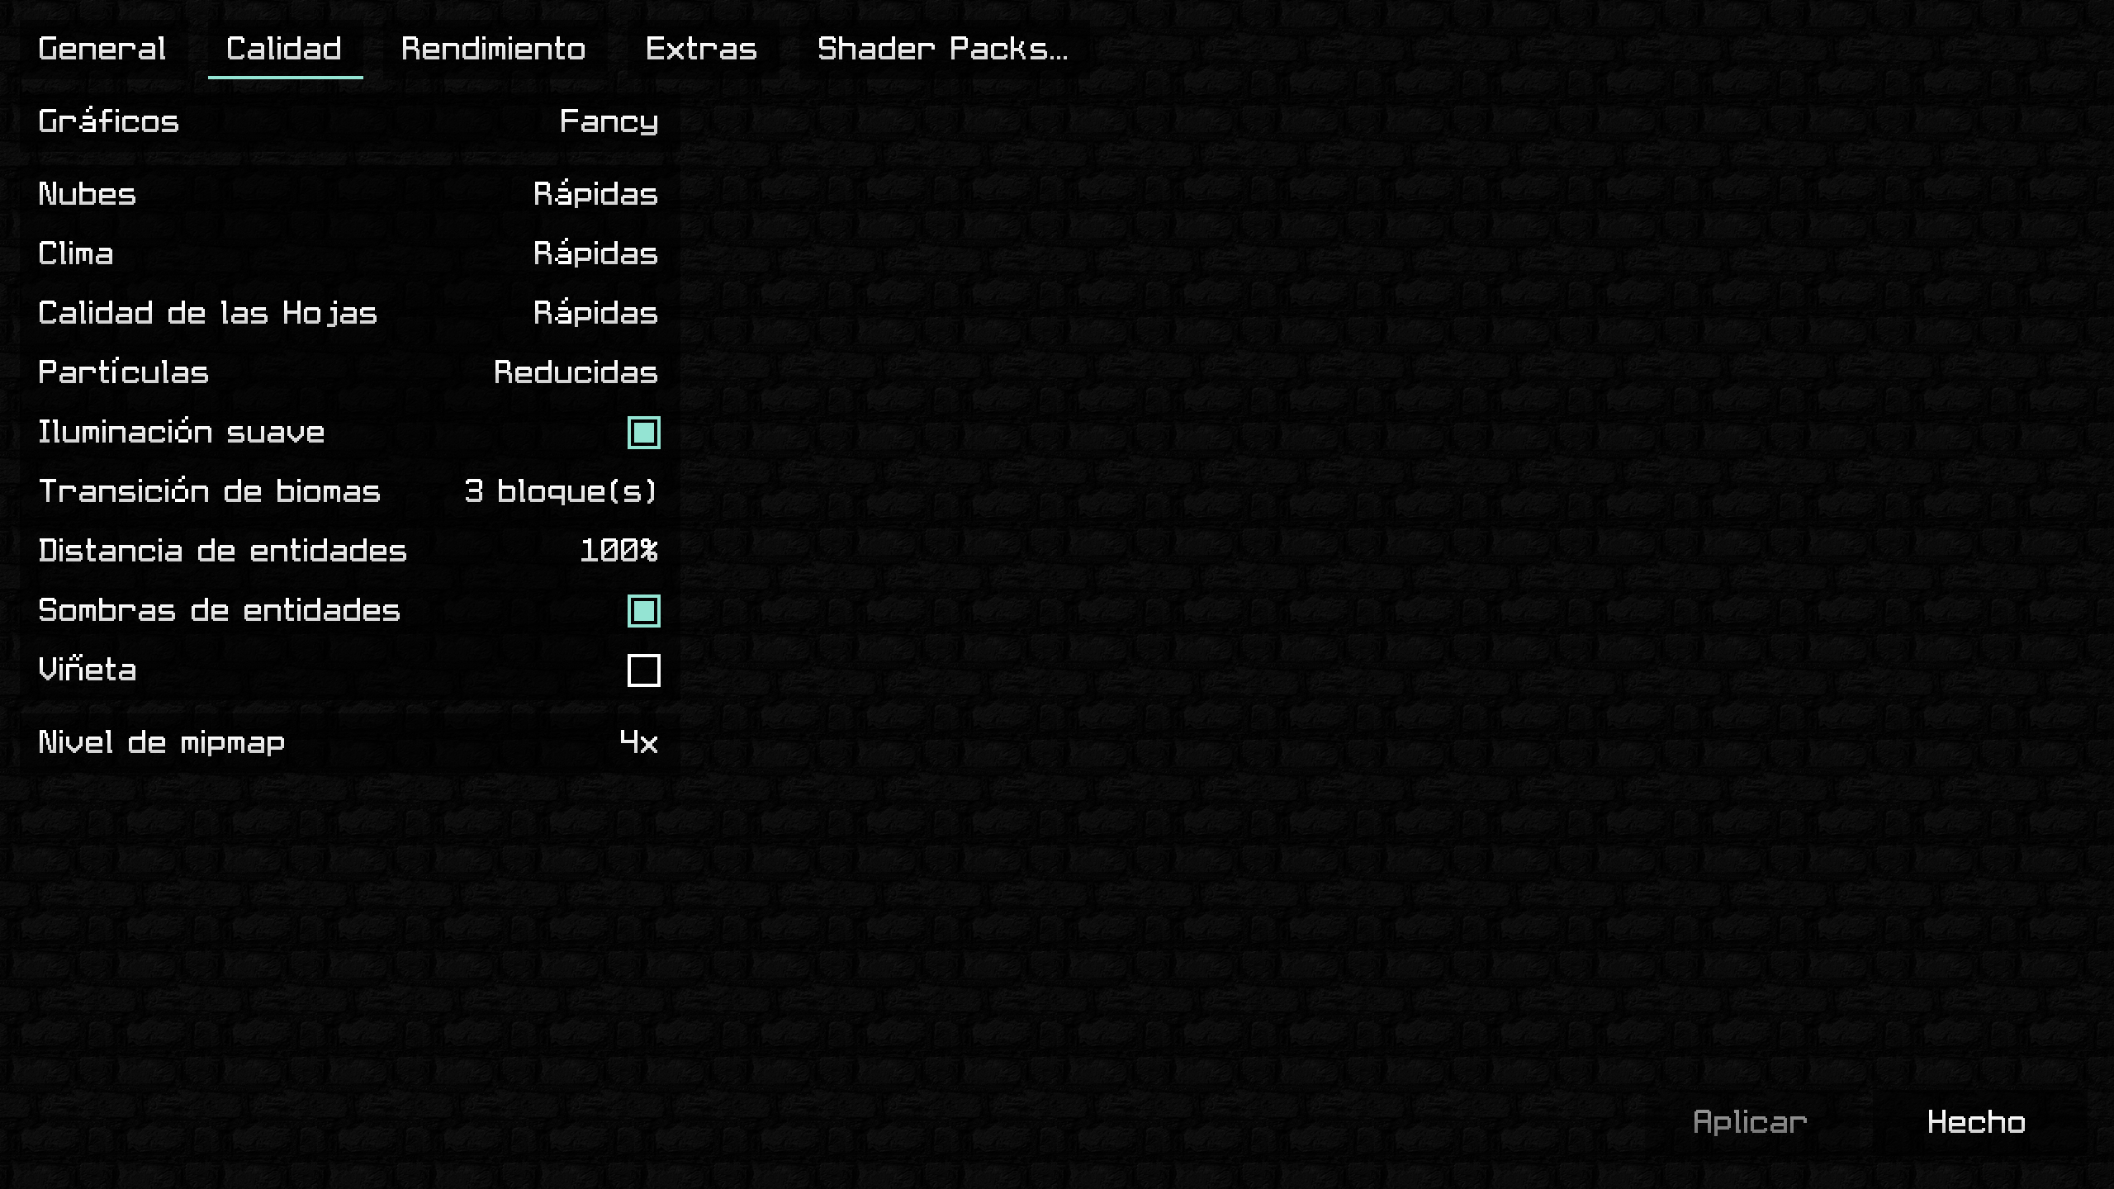
Task: Toggle Sombras de entidades checkbox
Action: (x=643, y=609)
